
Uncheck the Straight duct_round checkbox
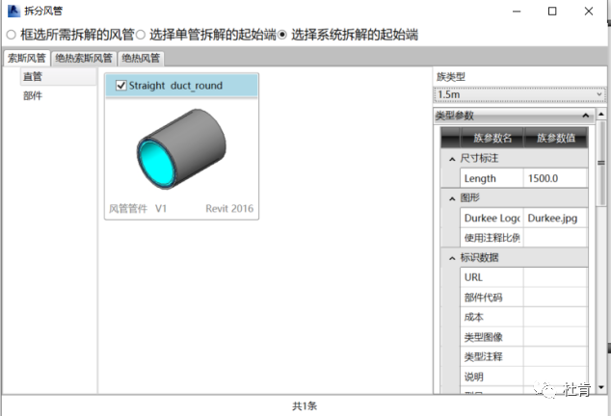[120, 86]
